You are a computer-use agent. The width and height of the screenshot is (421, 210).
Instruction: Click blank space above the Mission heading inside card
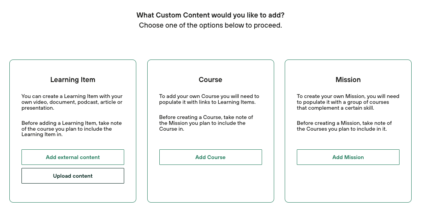(x=348, y=68)
